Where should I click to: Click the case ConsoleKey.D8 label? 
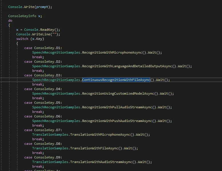43,144
